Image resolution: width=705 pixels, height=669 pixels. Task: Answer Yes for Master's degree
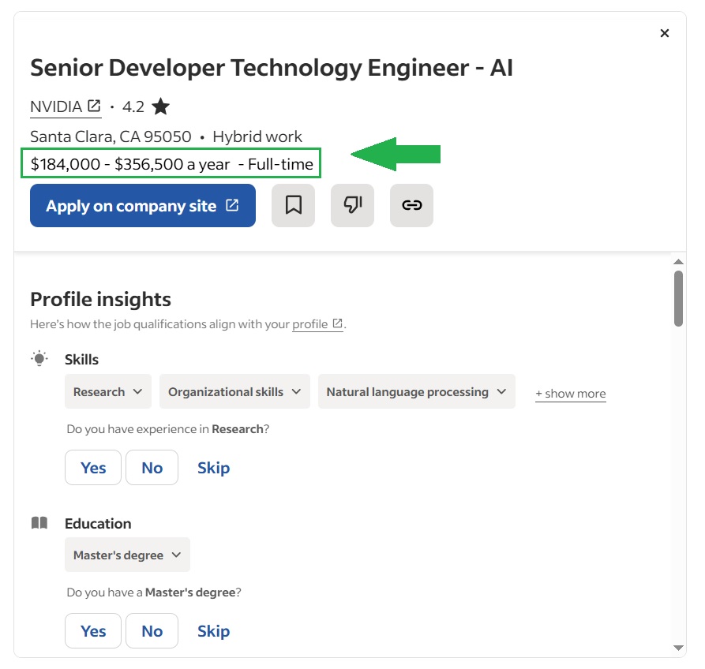93,631
